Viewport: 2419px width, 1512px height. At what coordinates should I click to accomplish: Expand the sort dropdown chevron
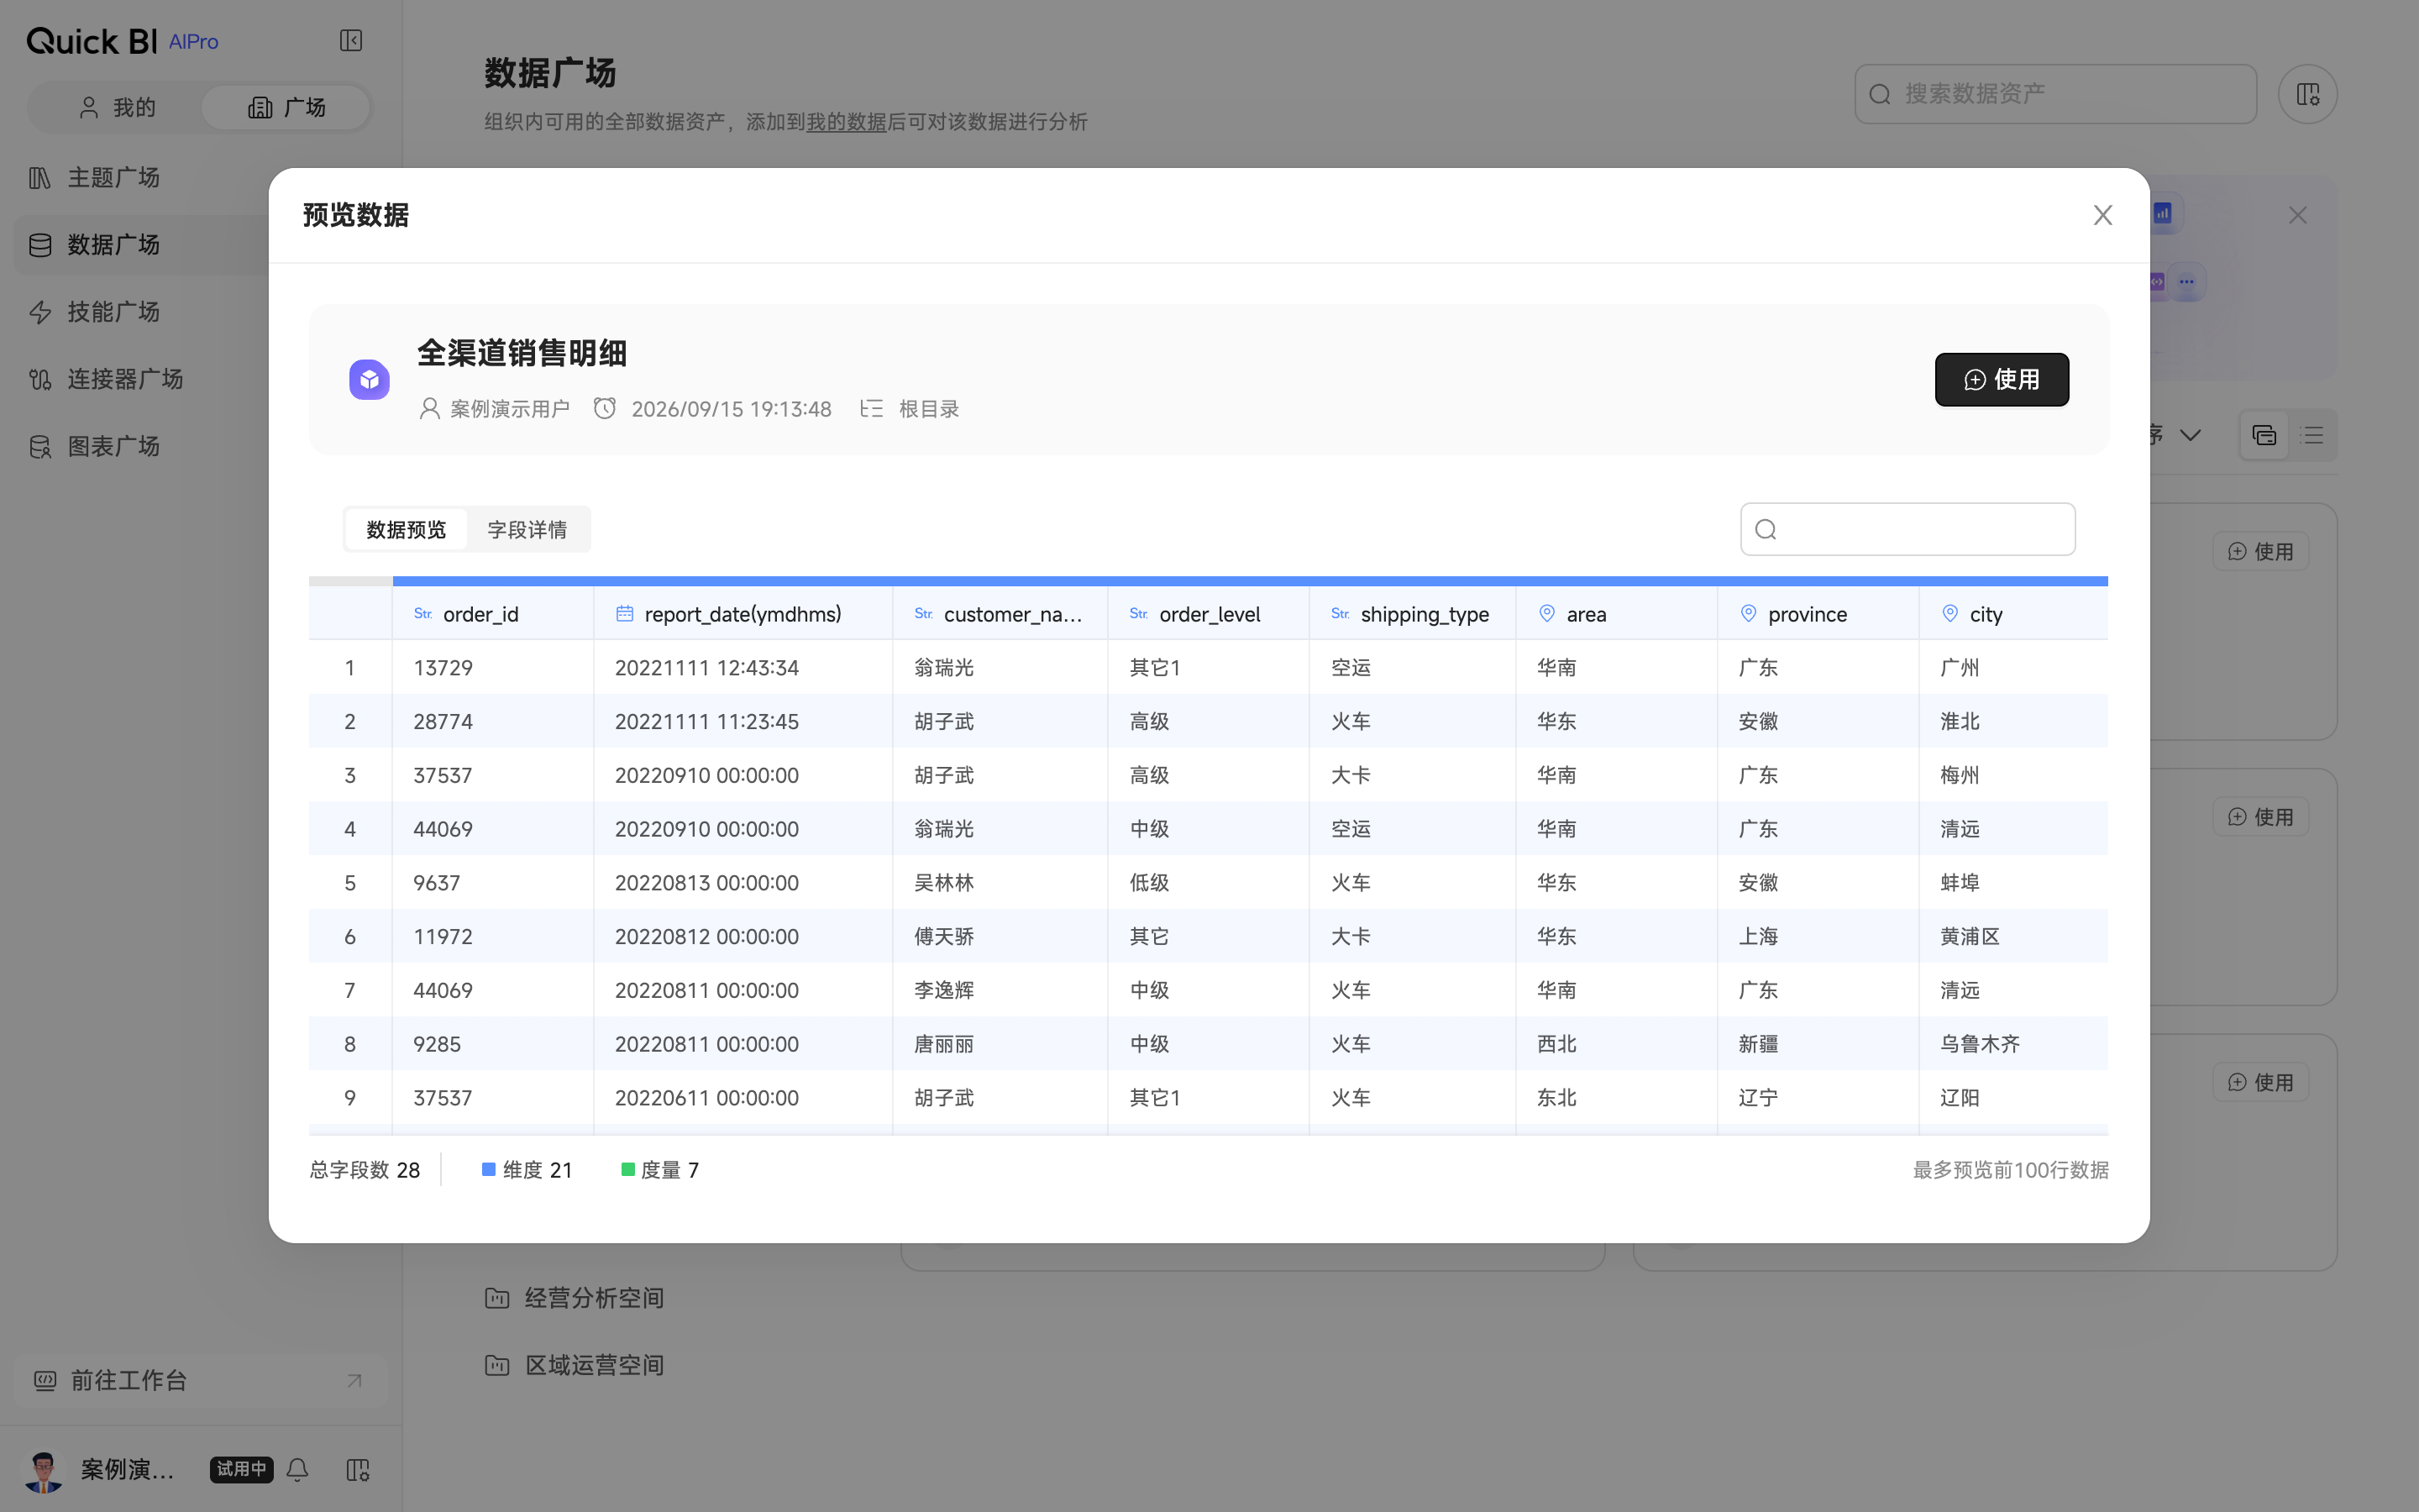2190,435
